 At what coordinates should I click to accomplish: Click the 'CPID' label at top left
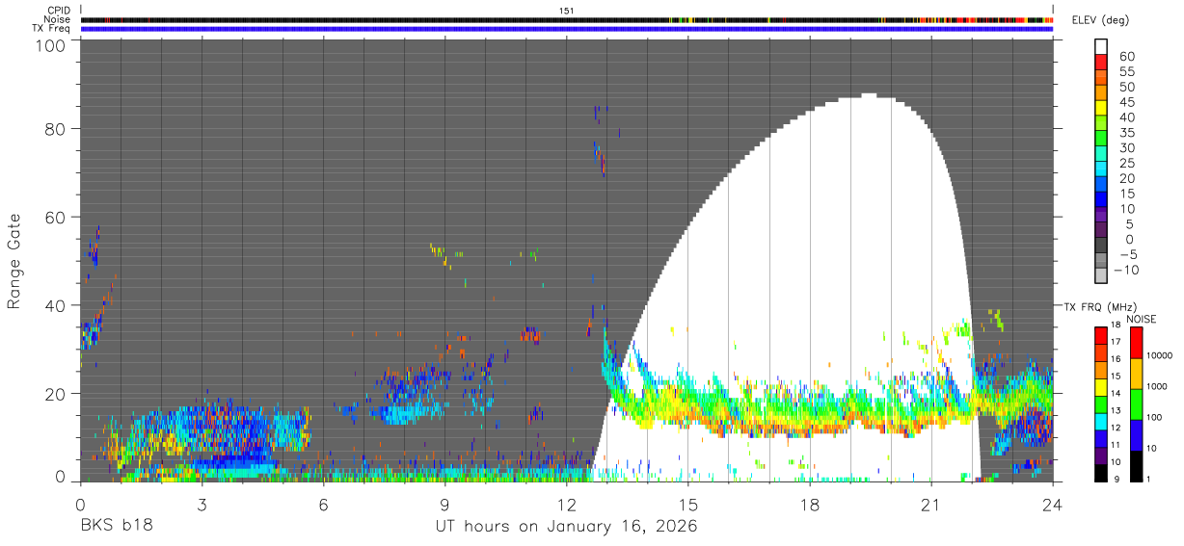point(59,10)
